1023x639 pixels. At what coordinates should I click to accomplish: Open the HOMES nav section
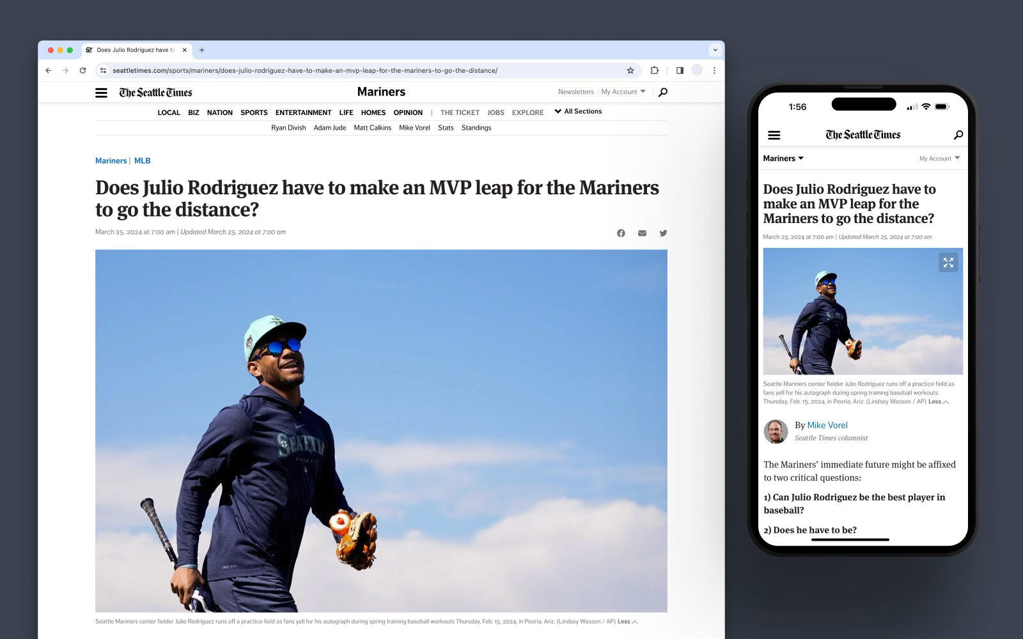pos(373,112)
